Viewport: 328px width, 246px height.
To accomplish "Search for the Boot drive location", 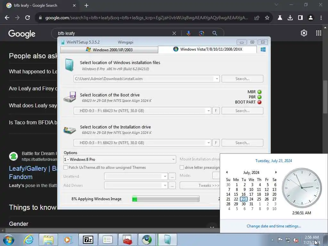I will click(x=242, y=111).
